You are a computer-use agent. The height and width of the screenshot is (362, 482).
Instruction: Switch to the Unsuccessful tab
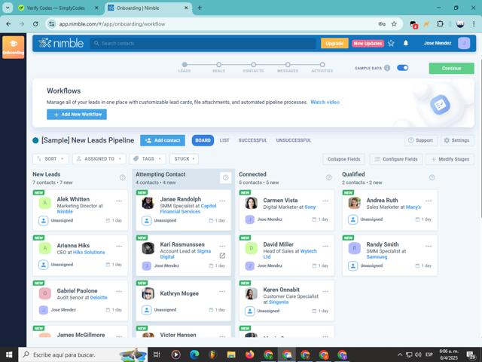294,140
